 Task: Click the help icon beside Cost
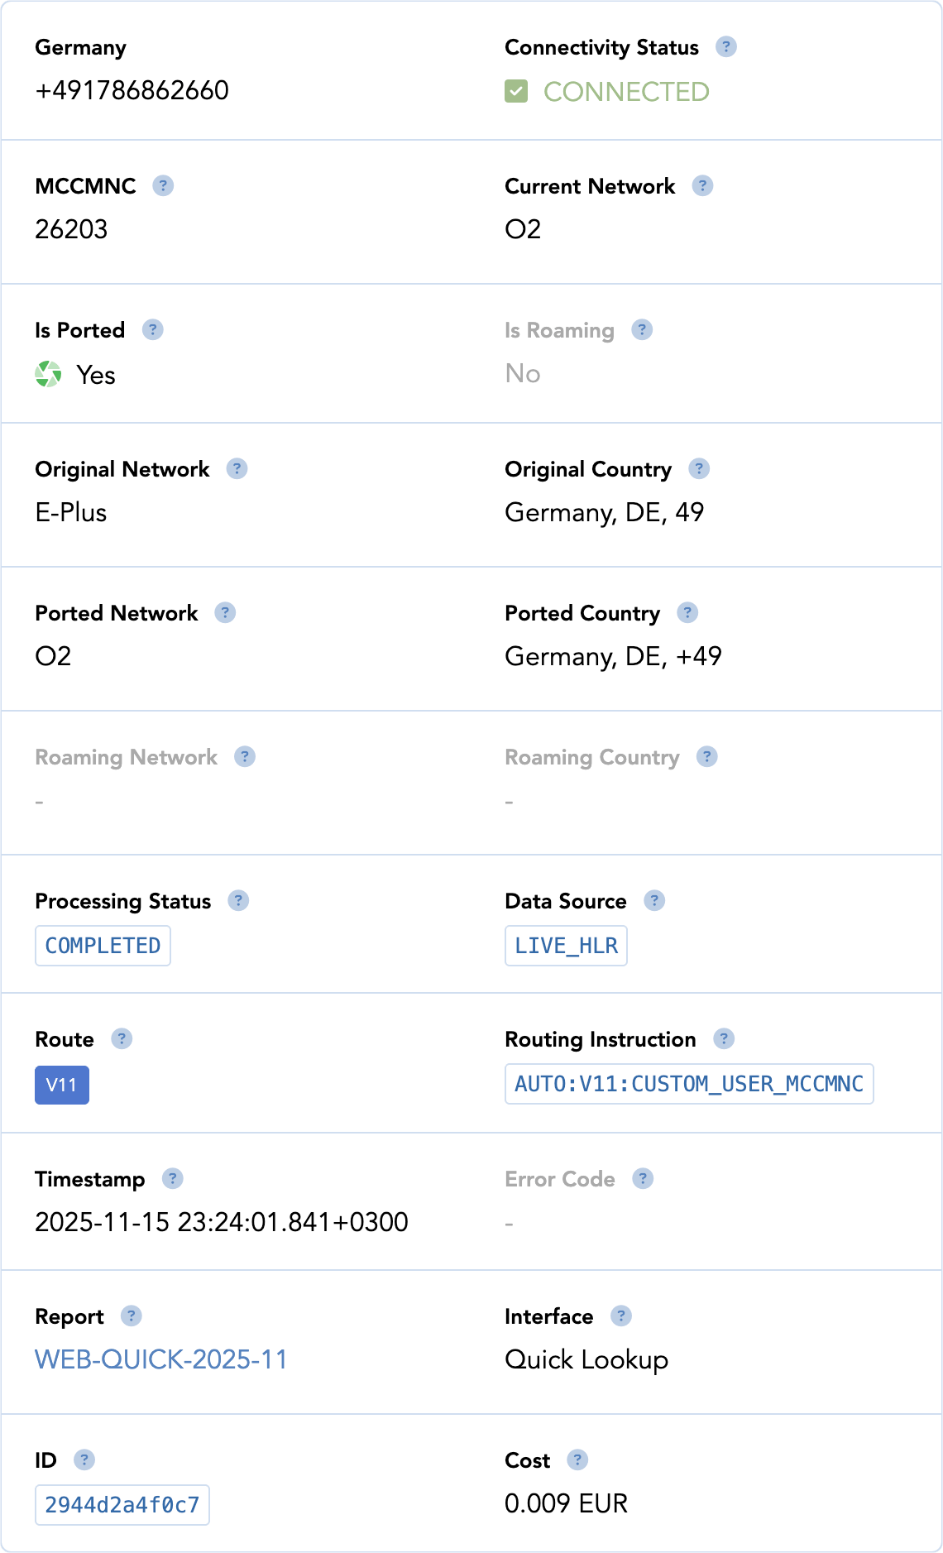pos(577,1460)
